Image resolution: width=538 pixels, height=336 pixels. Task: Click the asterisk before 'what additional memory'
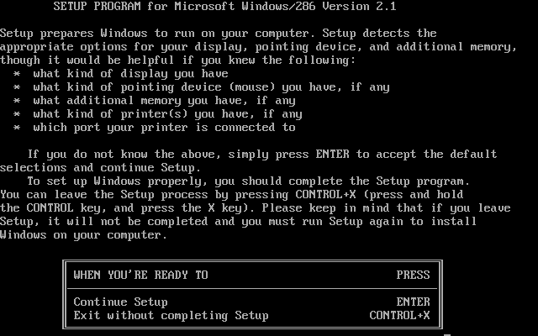point(17,101)
